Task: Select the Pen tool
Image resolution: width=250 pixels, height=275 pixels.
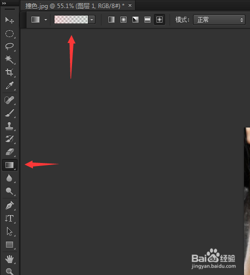Action: (9, 205)
